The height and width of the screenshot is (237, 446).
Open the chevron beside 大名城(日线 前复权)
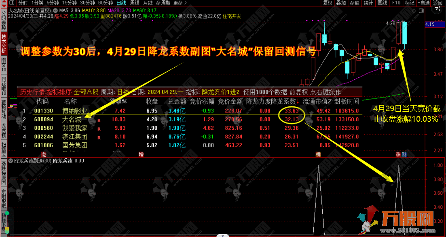[x=55, y=10]
